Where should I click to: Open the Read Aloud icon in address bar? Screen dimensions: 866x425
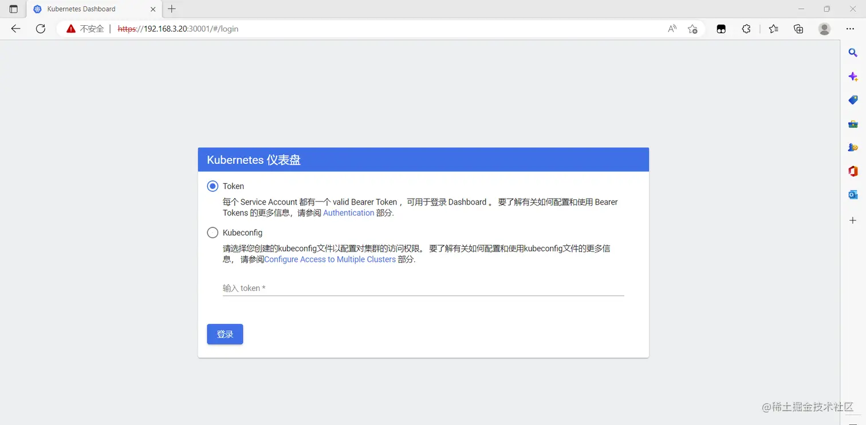(x=672, y=29)
